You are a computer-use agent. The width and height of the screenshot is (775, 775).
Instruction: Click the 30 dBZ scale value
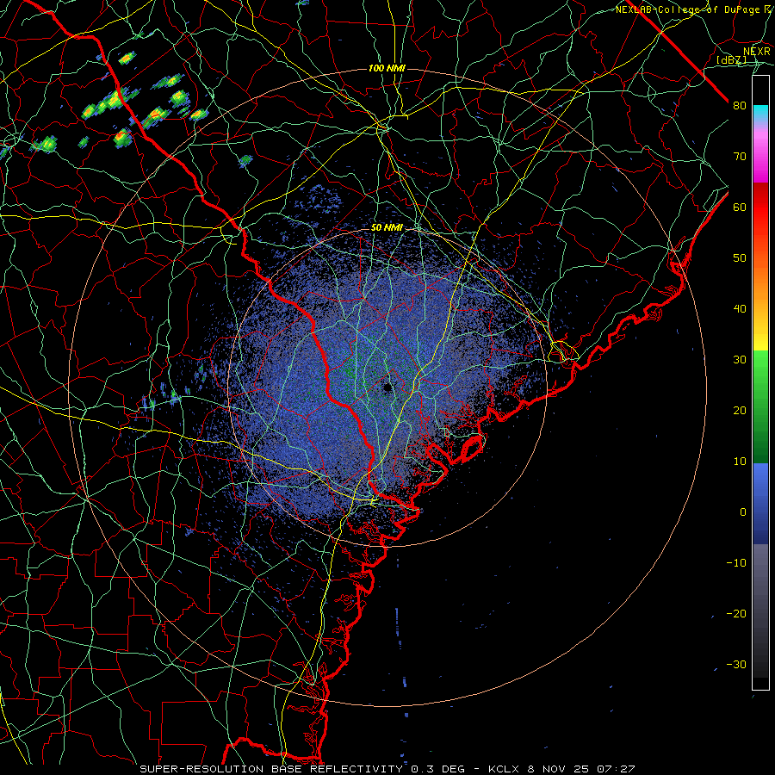tap(740, 360)
